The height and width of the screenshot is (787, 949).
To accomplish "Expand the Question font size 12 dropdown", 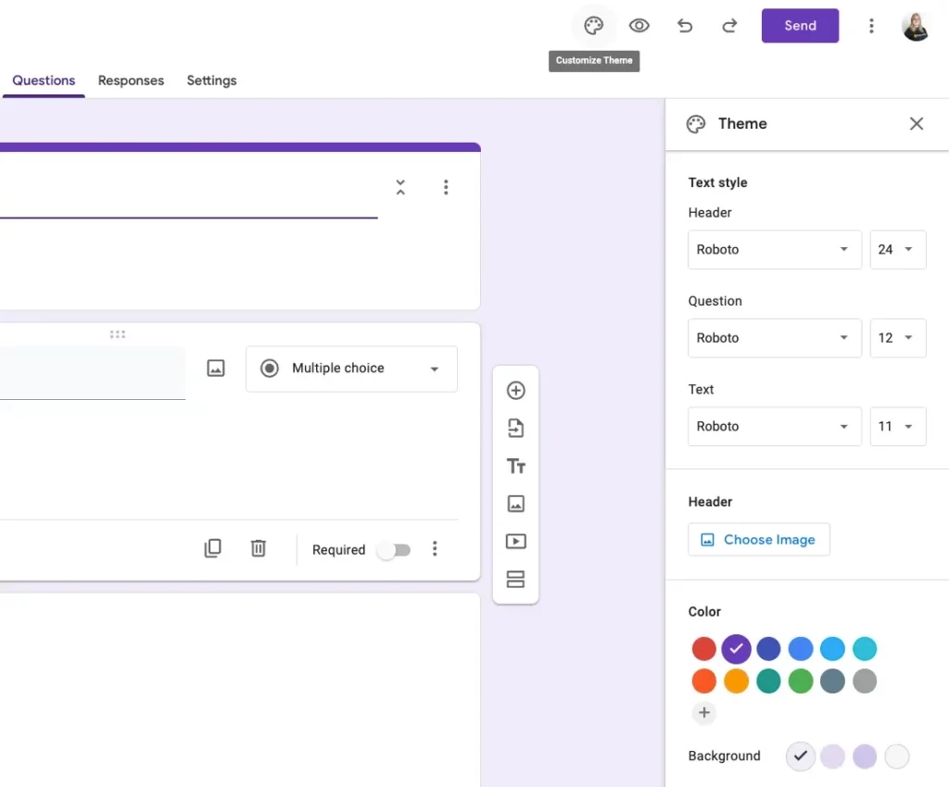I will tap(897, 338).
